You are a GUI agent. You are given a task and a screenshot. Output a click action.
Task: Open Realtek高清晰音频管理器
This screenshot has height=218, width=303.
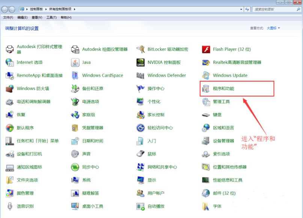pos(237,62)
